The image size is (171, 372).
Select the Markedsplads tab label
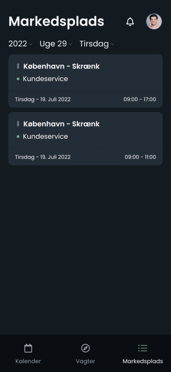pos(143,361)
